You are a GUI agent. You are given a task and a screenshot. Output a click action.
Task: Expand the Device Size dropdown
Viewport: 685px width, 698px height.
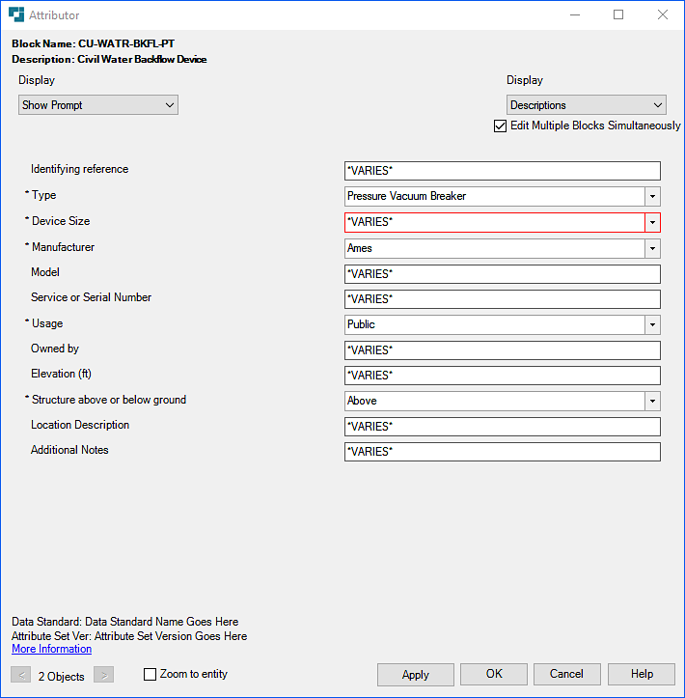click(x=652, y=223)
